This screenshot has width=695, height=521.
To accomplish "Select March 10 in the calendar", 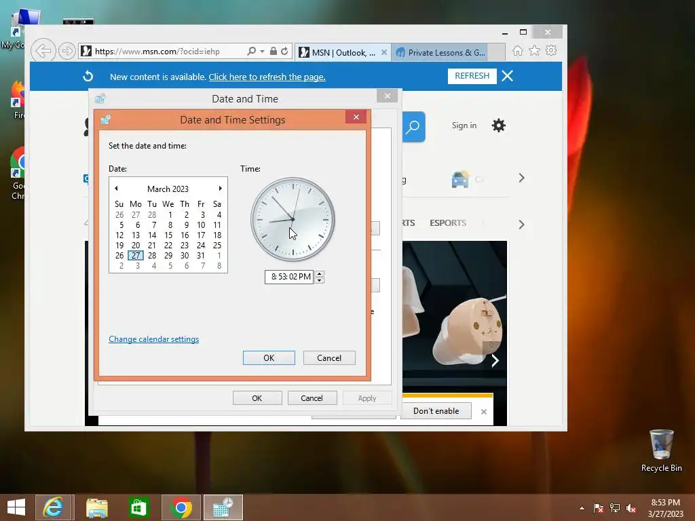I will (x=201, y=225).
